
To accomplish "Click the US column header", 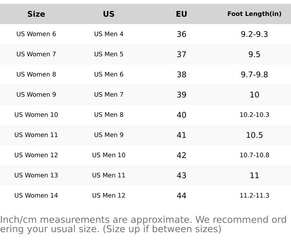I will [109, 14].
